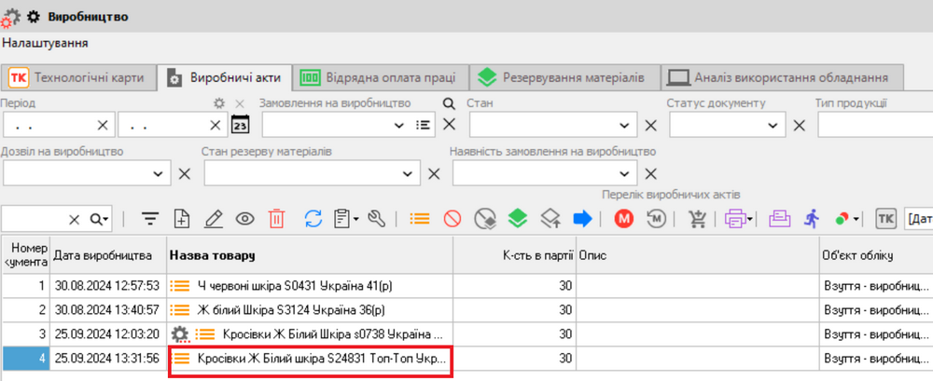Select the row Ж білий Шкіра S3124
Screen dimensions: 933x381
pyautogui.click(x=291, y=309)
